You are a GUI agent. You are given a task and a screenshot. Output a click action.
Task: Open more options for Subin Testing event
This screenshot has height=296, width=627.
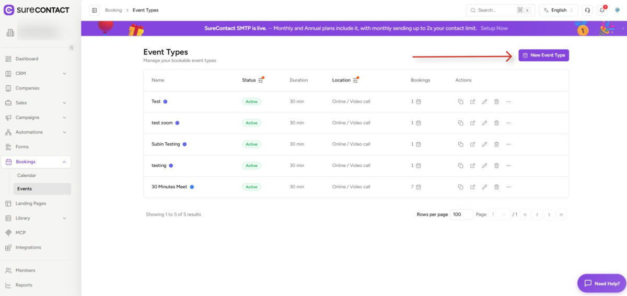(x=508, y=144)
